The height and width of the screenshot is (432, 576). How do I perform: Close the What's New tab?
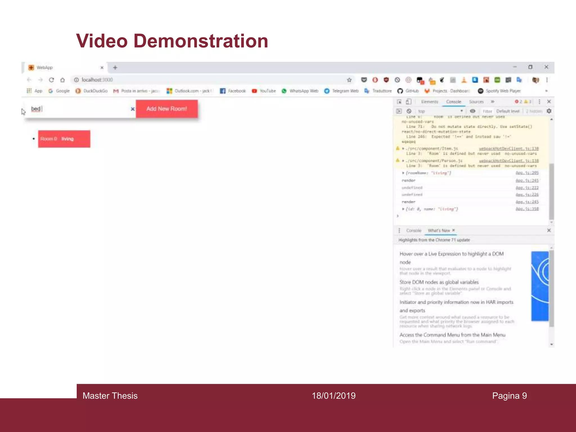tap(453, 230)
